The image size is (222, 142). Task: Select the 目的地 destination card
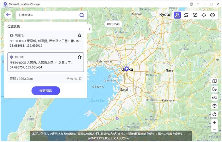pyautogui.click(x=46, y=62)
